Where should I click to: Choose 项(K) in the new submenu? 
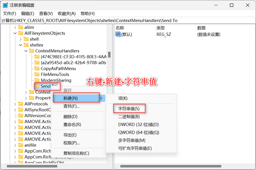123,98
